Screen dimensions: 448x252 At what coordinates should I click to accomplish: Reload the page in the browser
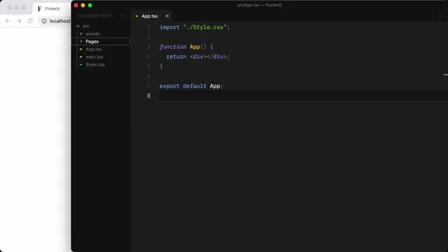[30, 21]
